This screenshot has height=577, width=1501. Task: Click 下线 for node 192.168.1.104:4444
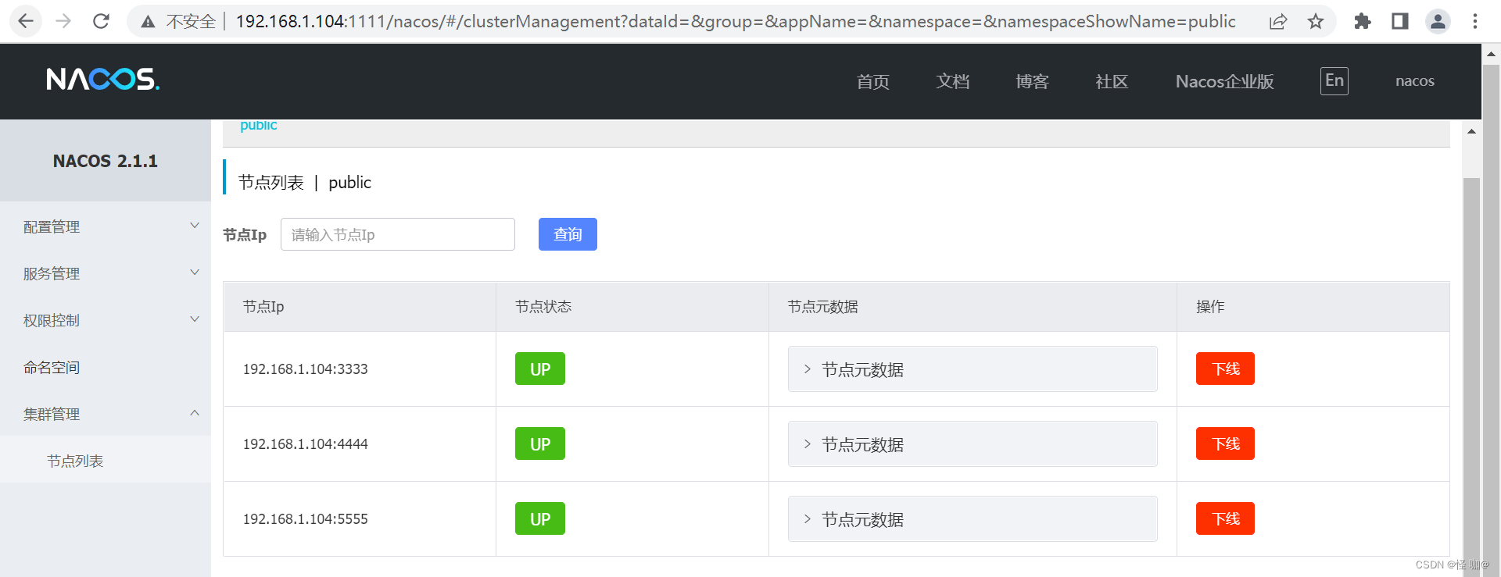point(1225,443)
